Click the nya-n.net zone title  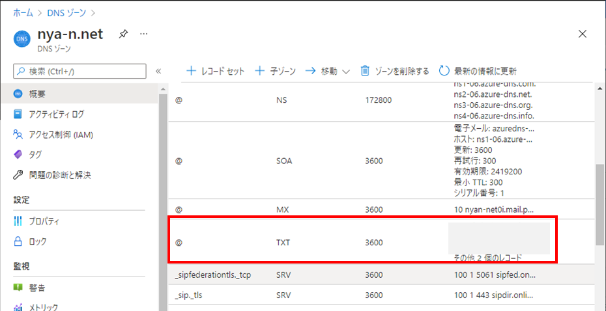tap(70, 34)
